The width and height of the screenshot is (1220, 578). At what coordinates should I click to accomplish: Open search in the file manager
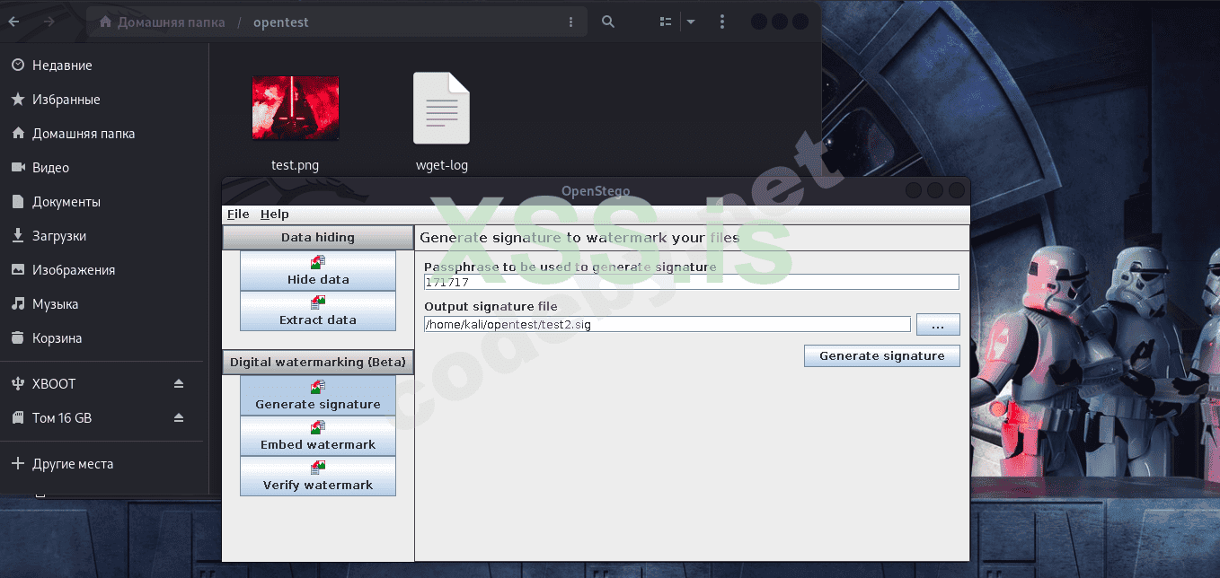pos(608,22)
